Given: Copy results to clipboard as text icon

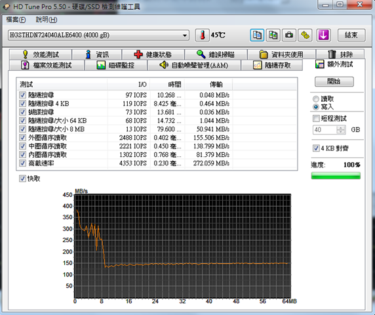Looking at the screenshot, I should 257,35.
